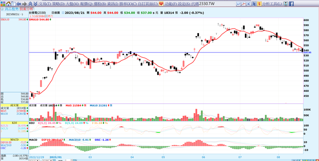This screenshot has height=161, width=319.
Task: Open the document list icon
Action: (x=13, y=4)
